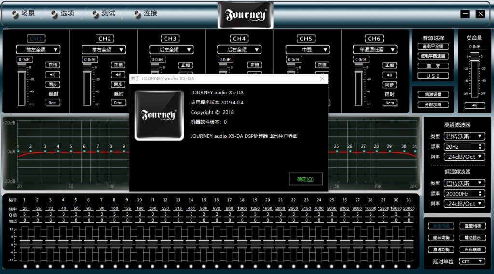Toggle CH2 同步 sync button
This screenshot has height=274, width=494.
(x=118, y=84)
